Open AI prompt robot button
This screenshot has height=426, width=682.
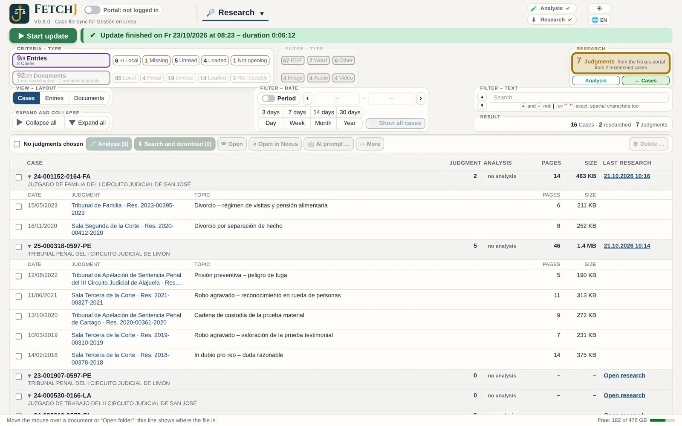[x=329, y=144]
